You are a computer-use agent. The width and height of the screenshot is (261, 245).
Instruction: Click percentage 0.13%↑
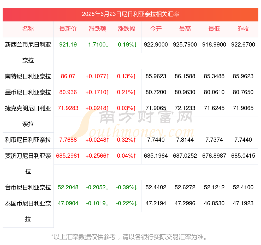[127, 76]
